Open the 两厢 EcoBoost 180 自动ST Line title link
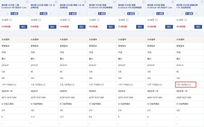The image size is (204, 127). 160,6
